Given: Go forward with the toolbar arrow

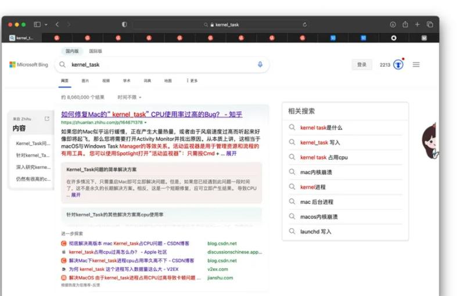Looking at the screenshot, I should [69, 24].
